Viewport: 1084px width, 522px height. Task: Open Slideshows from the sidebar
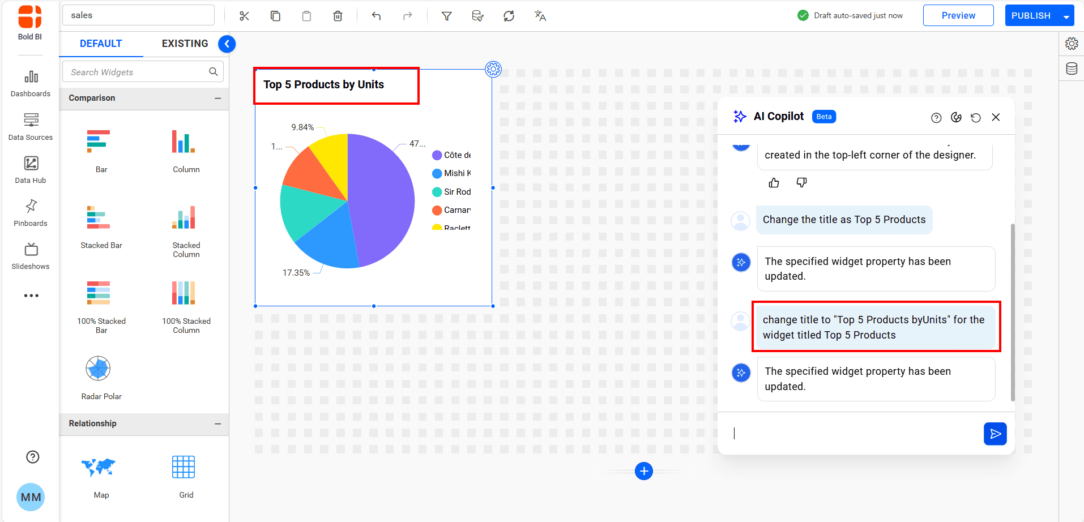[x=30, y=255]
